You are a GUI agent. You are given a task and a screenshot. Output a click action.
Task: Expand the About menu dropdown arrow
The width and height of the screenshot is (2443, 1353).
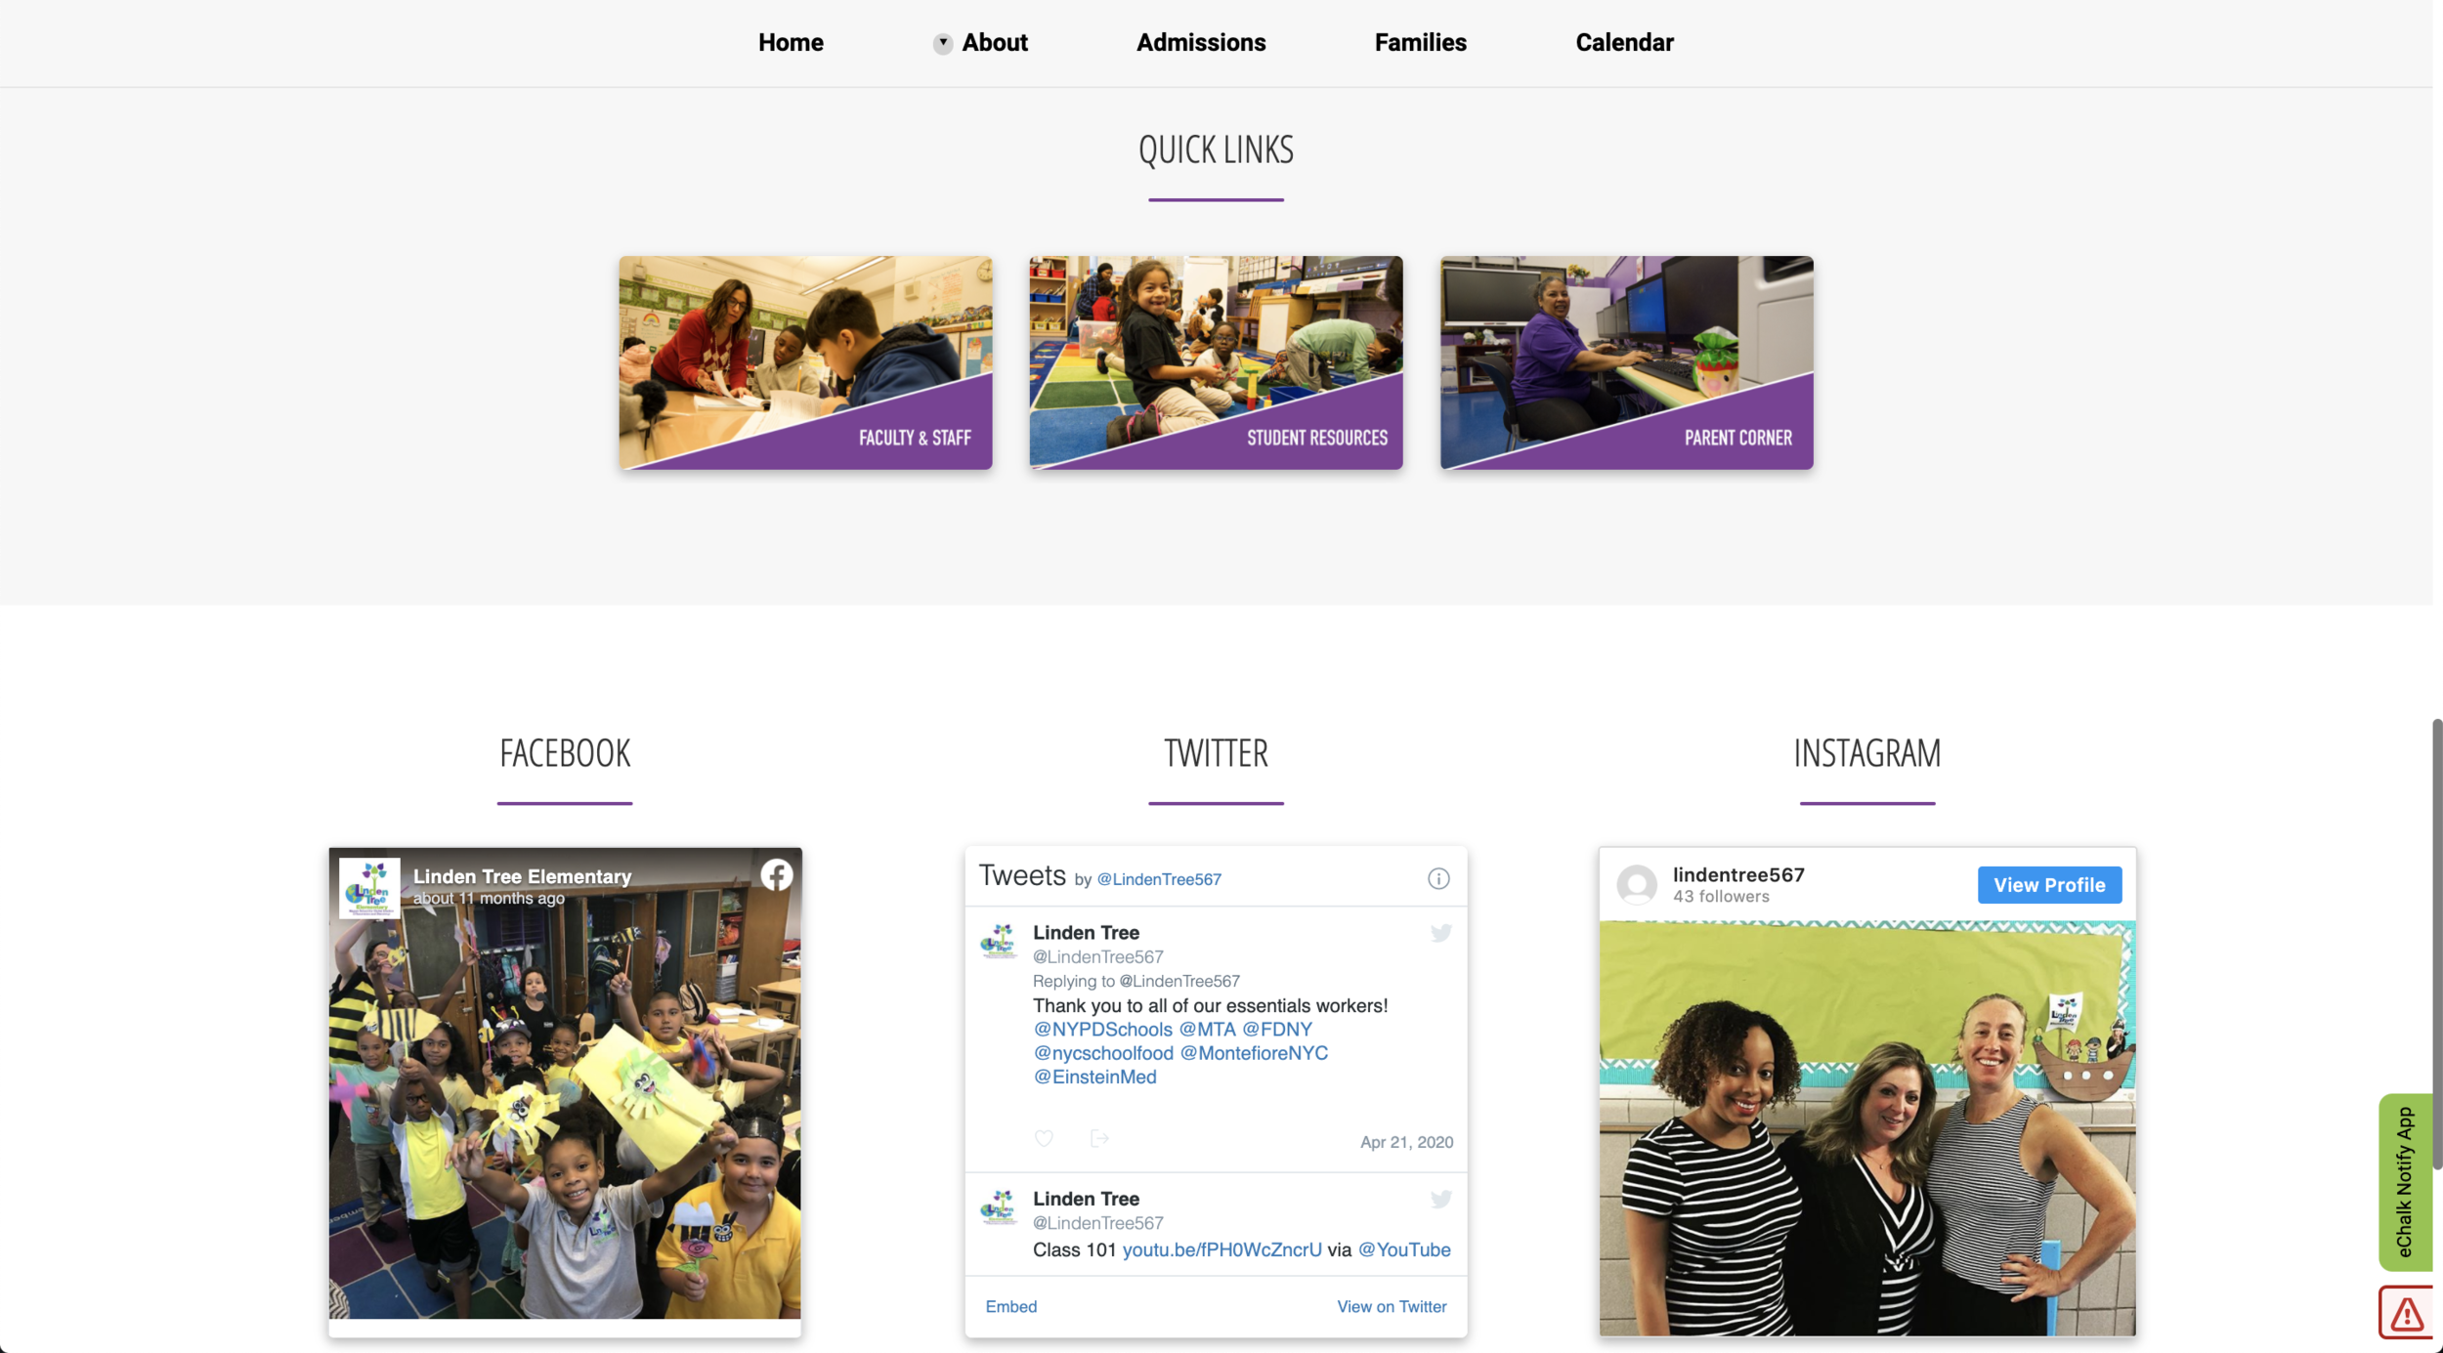(942, 43)
